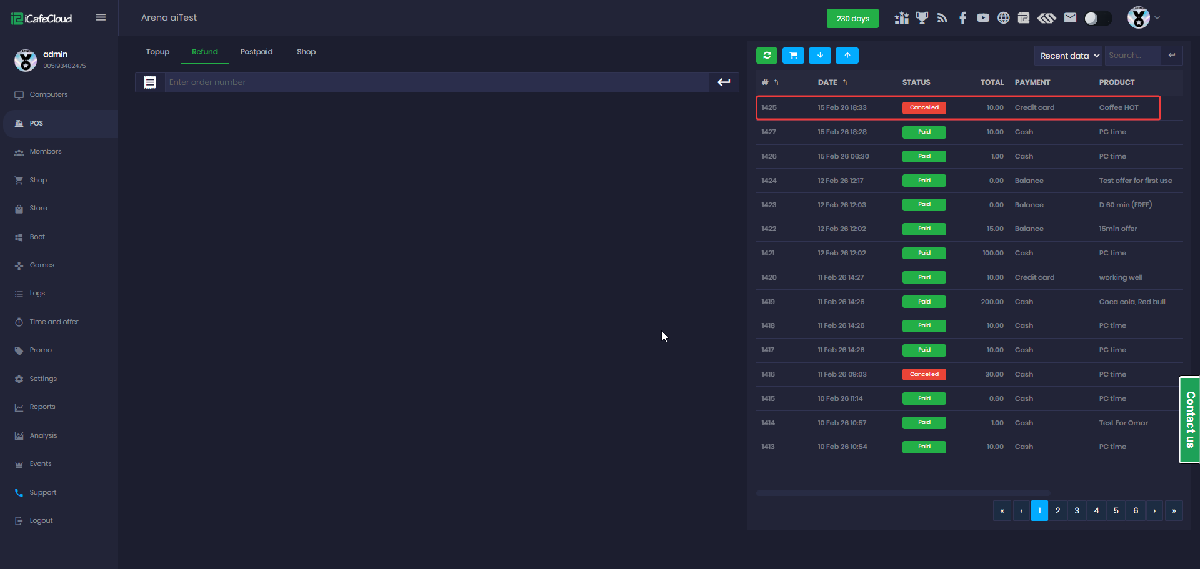This screenshot has width=1200, height=569.
Task: Submit the search with enter arrow
Action: coord(1172,56)
